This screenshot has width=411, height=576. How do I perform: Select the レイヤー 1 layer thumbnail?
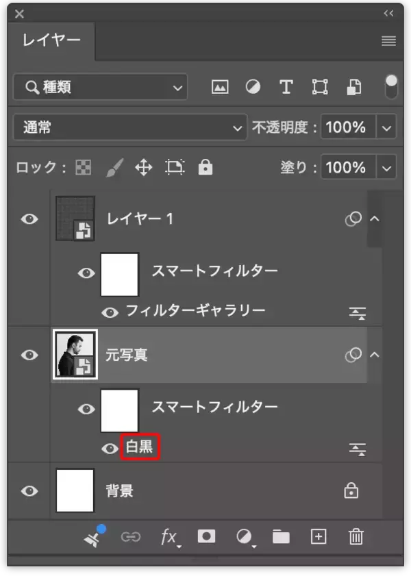coord(75,218)
